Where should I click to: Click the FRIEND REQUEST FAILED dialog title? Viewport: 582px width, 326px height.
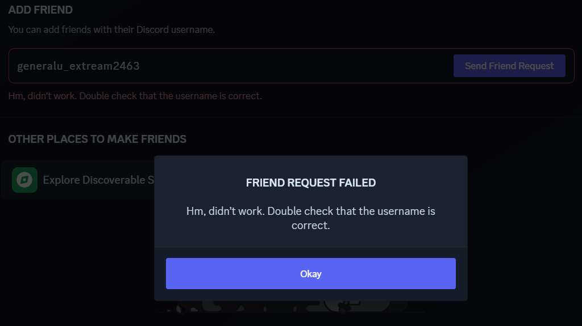point(311,183)
